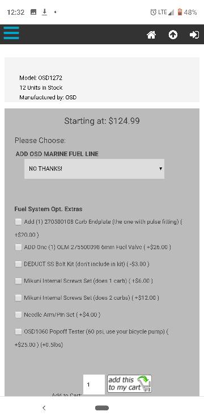Tap the circular up-arrow icon
Image resolution: width=204 pixels, height=420 pixels.
[173, 35]
